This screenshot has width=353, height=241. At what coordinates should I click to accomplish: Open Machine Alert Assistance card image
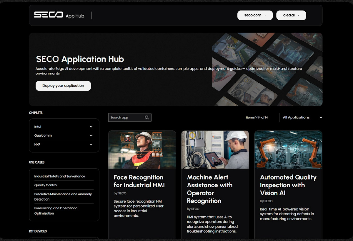click(x=215, y=150)
